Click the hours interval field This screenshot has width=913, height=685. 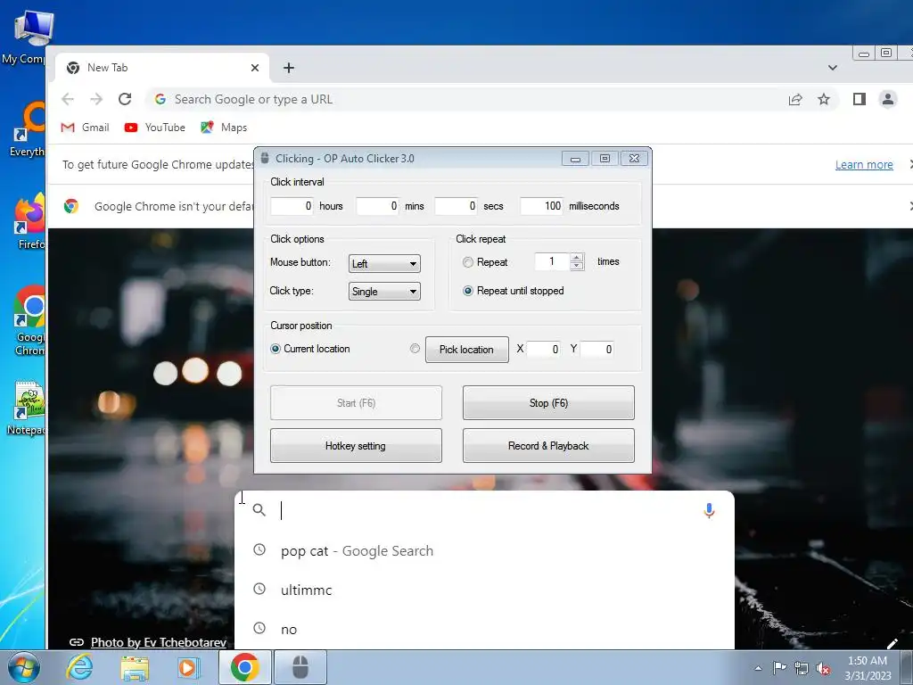tap(292, 206)
